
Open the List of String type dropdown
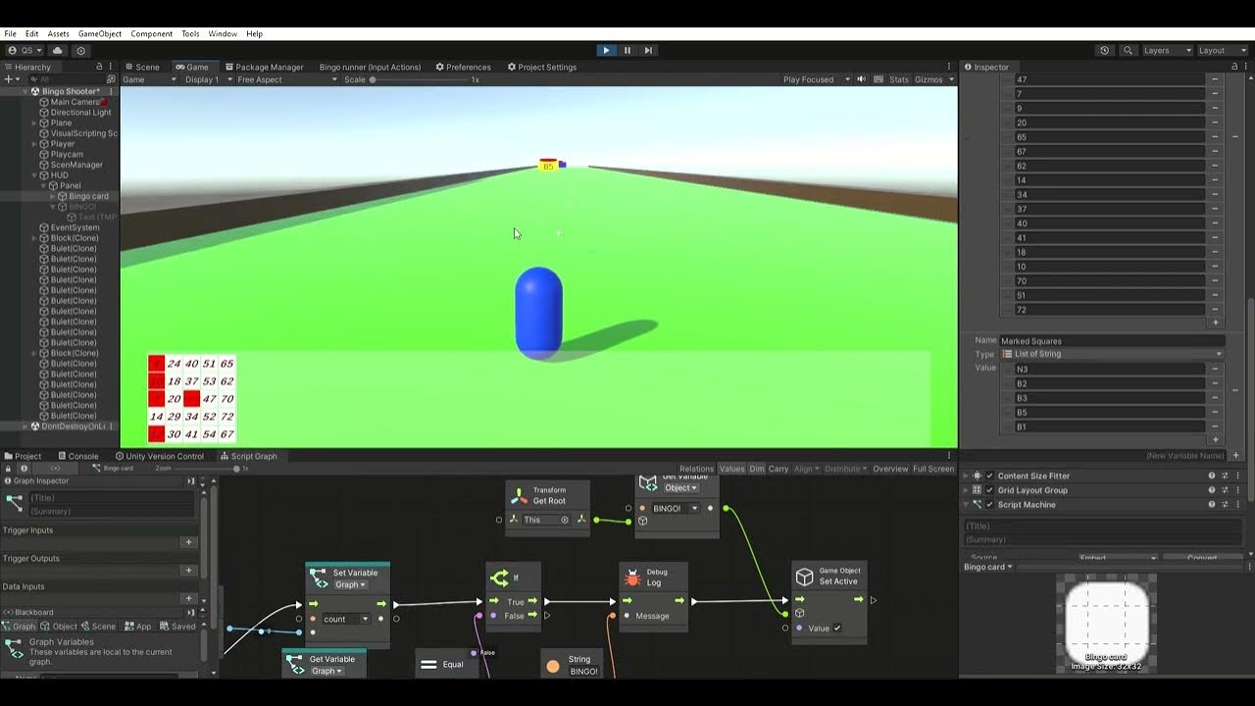pyautogui.click(x=1111, y=354)
